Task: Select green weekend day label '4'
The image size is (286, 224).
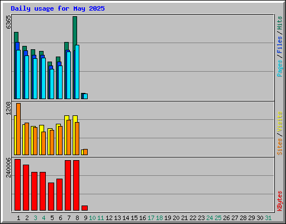Action: pyautogui.click(x=44, y=218)
